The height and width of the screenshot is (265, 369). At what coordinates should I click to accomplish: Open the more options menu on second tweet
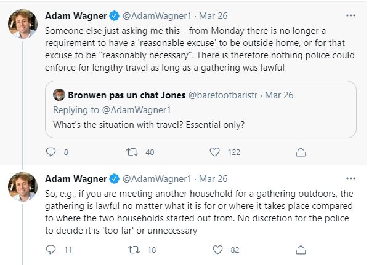coord(351,178)
